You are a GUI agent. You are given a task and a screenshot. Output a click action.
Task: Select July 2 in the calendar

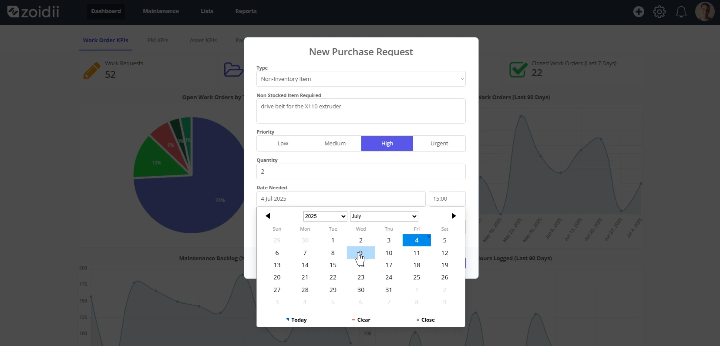pyautogui.click(x=361, y=240)
